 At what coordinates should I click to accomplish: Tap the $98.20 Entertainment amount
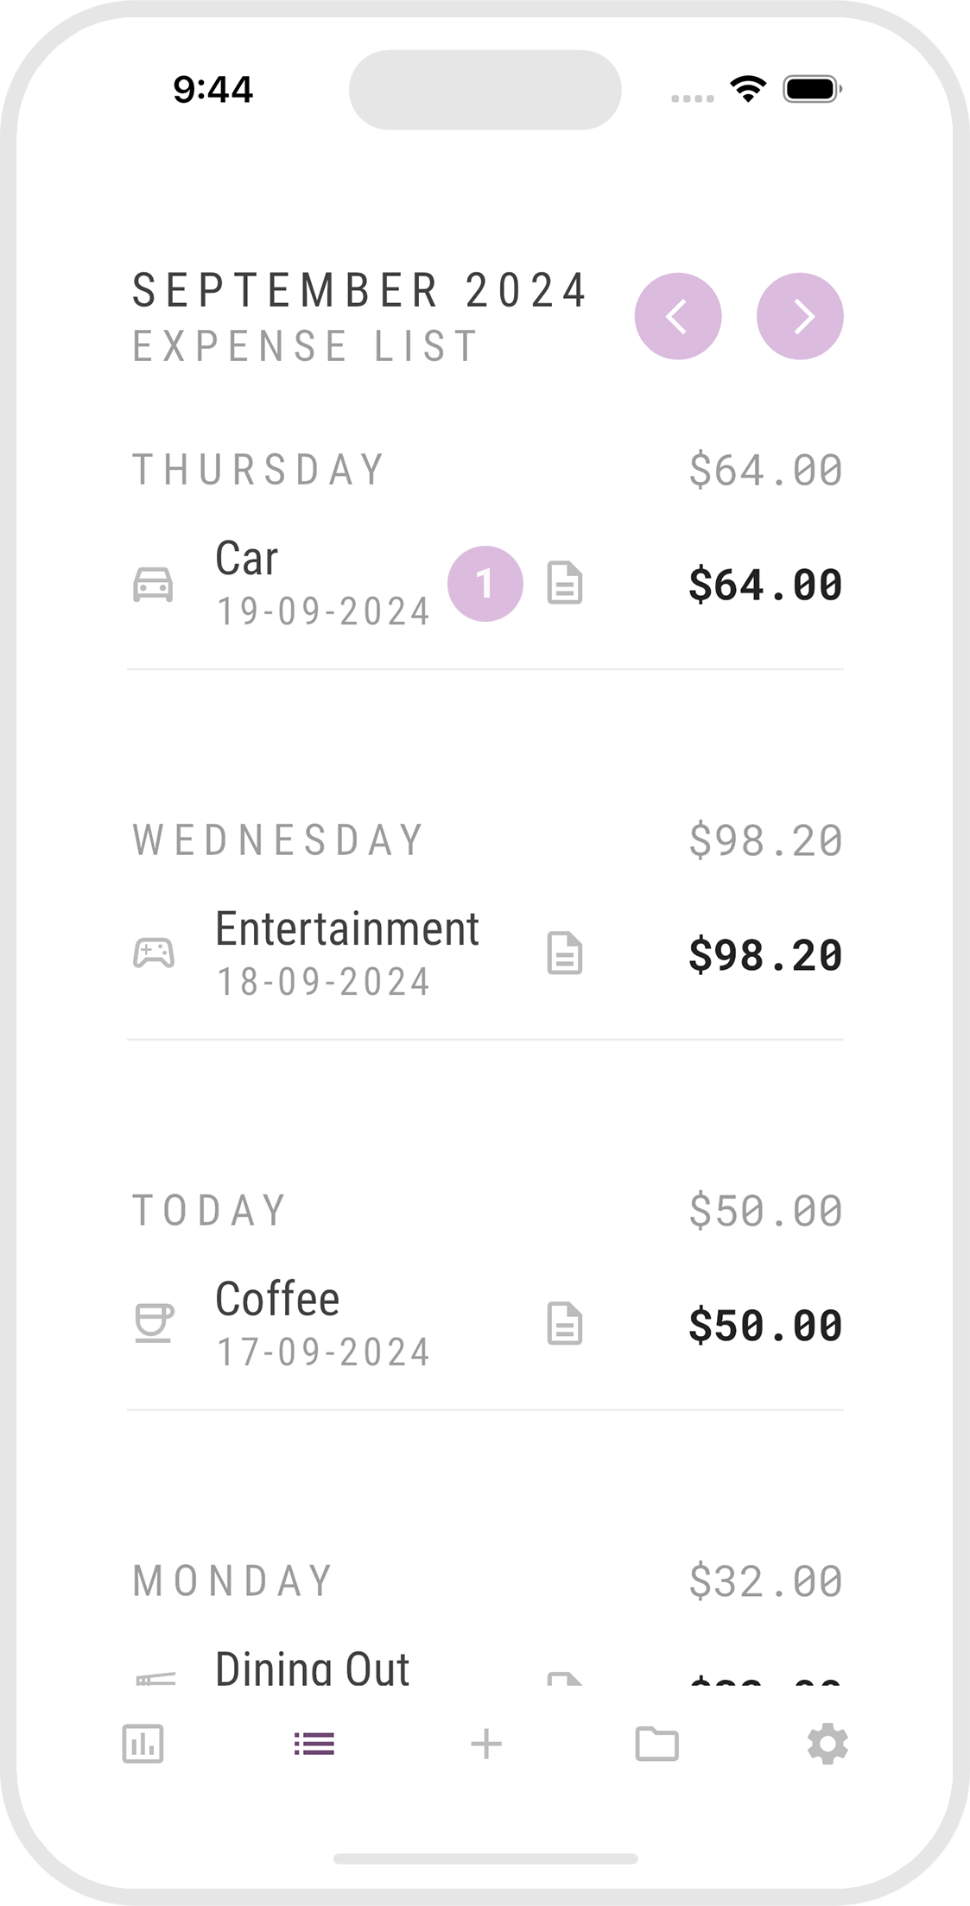point(765,955)
